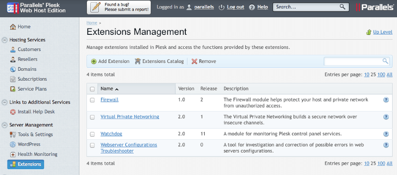
Task: Click the red X Remove icon
Action: (195, 61)
